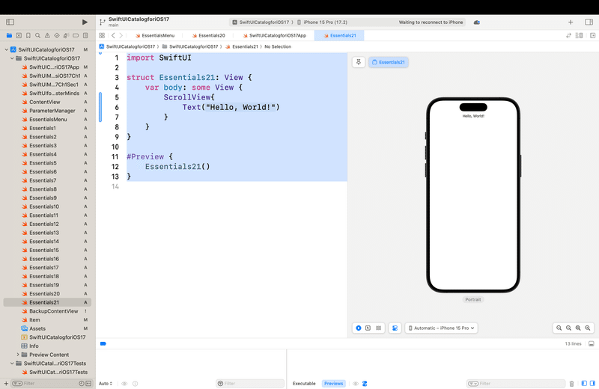Switch preview to Selectable mode
This screenshot has width=599, height=389.
point(368,328)
